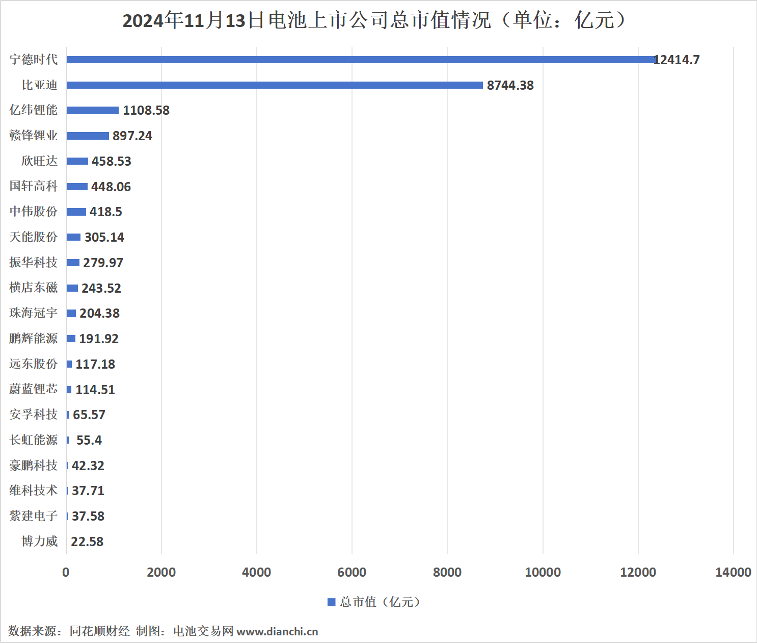Click category label 远东股份

(34, 364)
